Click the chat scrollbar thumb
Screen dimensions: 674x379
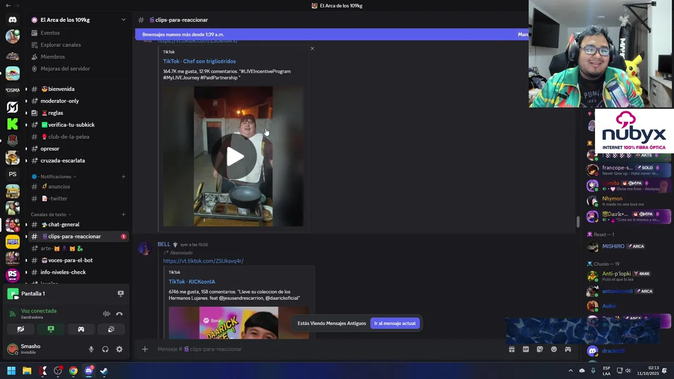(578, 222)
